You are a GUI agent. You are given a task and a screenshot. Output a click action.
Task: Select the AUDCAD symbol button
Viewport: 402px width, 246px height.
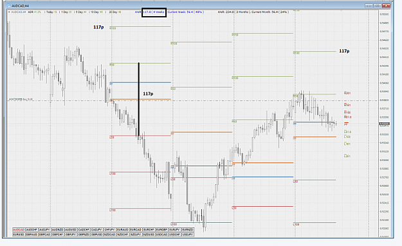[19, 229]
